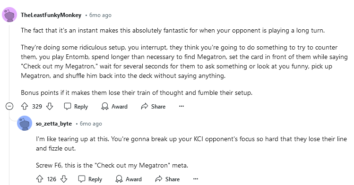Screen dimensions: 354x185
Task: Reply to so_zetta_byte's comment
Action: pyautogui.click(x=90, y=179)
